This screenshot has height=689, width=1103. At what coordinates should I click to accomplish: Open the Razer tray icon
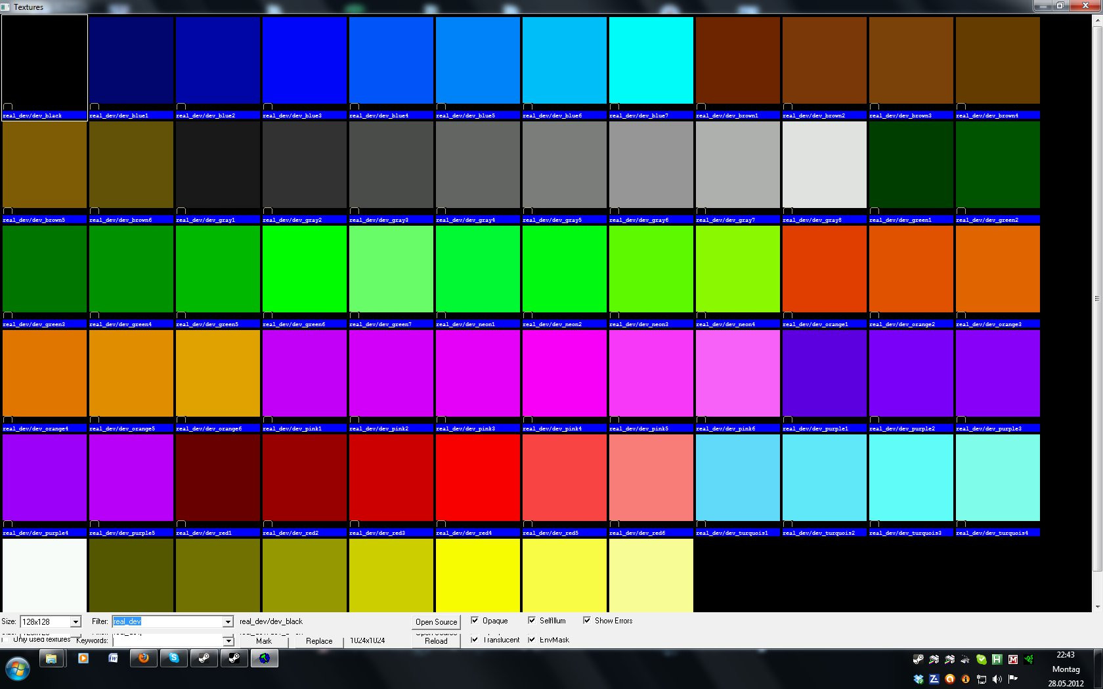point(1029,659)
